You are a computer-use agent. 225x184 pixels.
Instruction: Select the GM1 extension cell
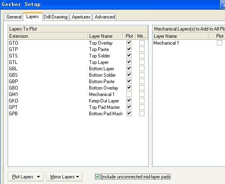pos(13,94)
